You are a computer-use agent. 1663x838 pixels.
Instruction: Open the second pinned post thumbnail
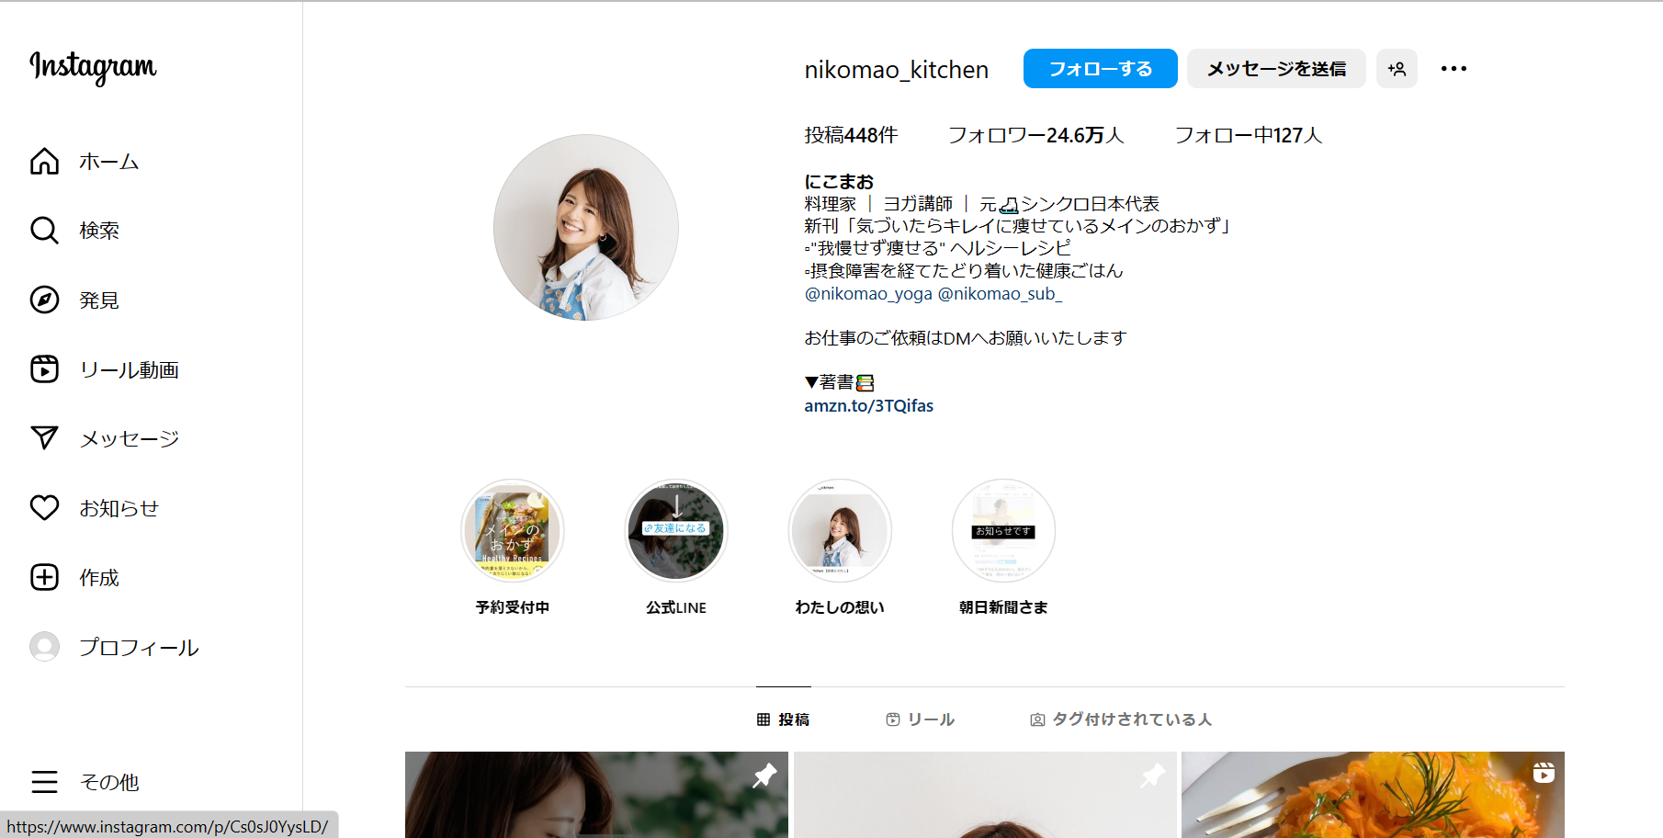[x=985, y=795]
